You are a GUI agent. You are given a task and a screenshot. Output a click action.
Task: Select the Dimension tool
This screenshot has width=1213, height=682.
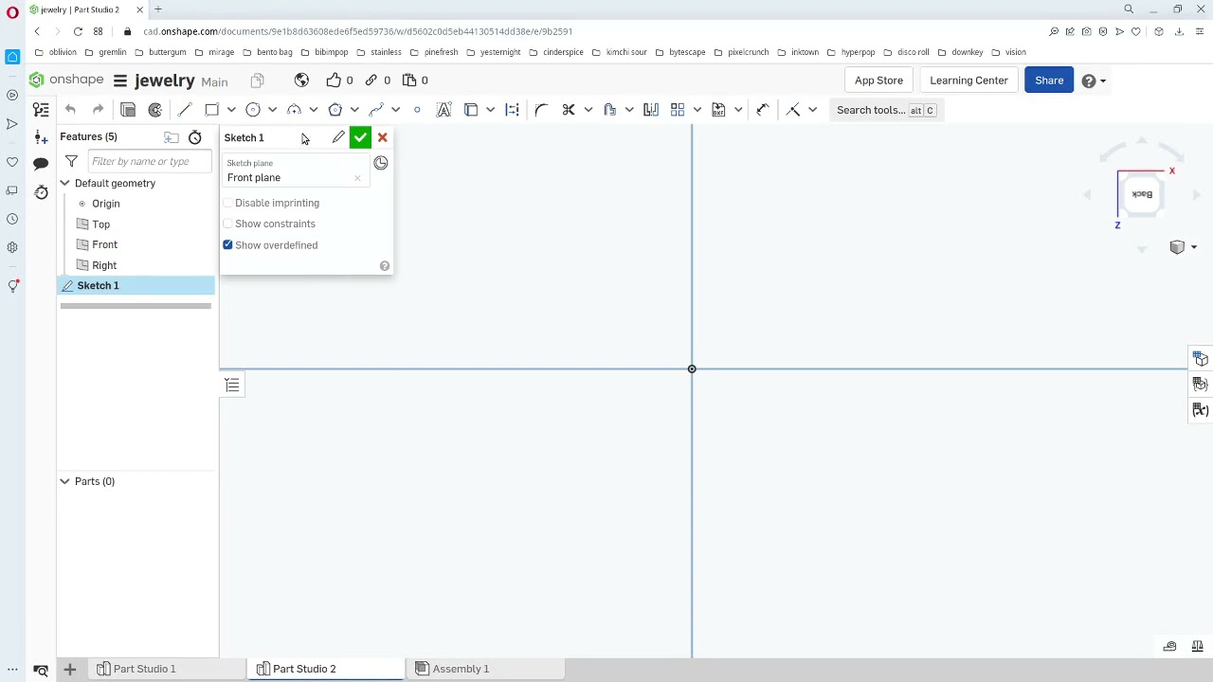pos(764,110)
